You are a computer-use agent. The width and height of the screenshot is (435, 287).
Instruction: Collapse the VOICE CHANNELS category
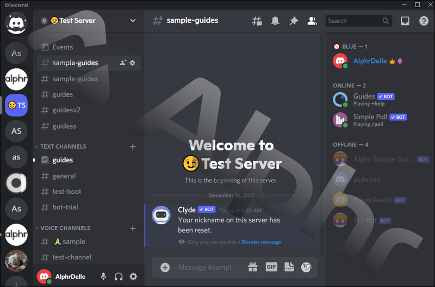coord(63,228)
